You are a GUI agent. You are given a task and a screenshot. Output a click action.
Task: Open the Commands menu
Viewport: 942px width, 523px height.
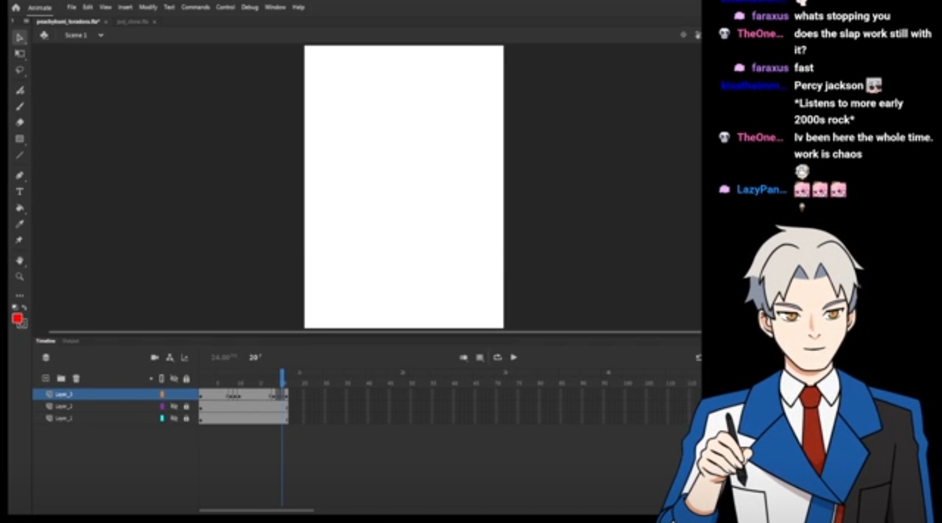(196, 7)
